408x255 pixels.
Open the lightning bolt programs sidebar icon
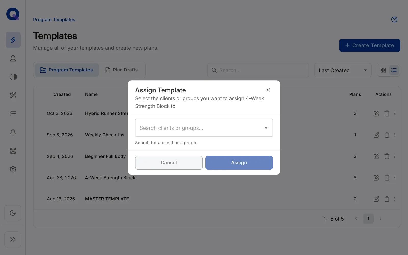coord(13,40)
